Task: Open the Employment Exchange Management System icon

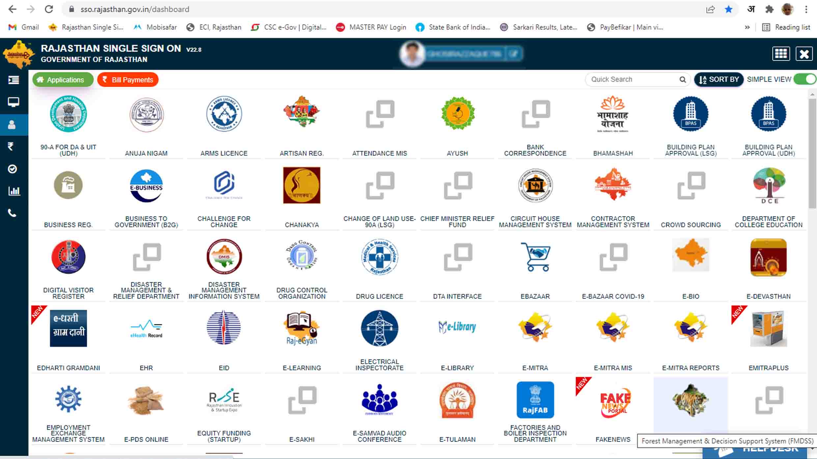Action: [68, 399]
